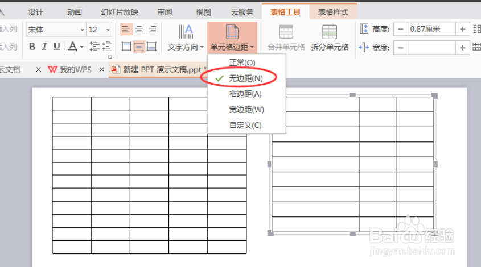Align text right
Screen dimensions: 481x267
click(x=152, y=30)
